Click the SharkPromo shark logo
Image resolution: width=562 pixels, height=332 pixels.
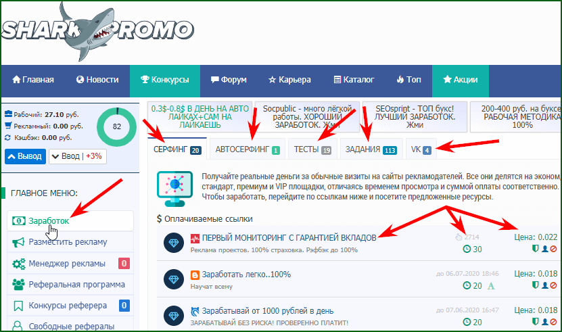[x=97, y=32]
